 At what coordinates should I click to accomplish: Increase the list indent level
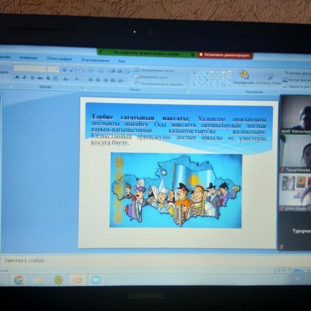(120, 71)
